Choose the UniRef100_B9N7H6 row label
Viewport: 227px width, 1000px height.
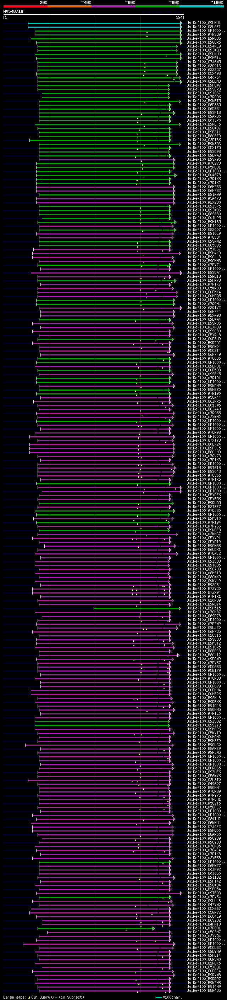[204, 983]
